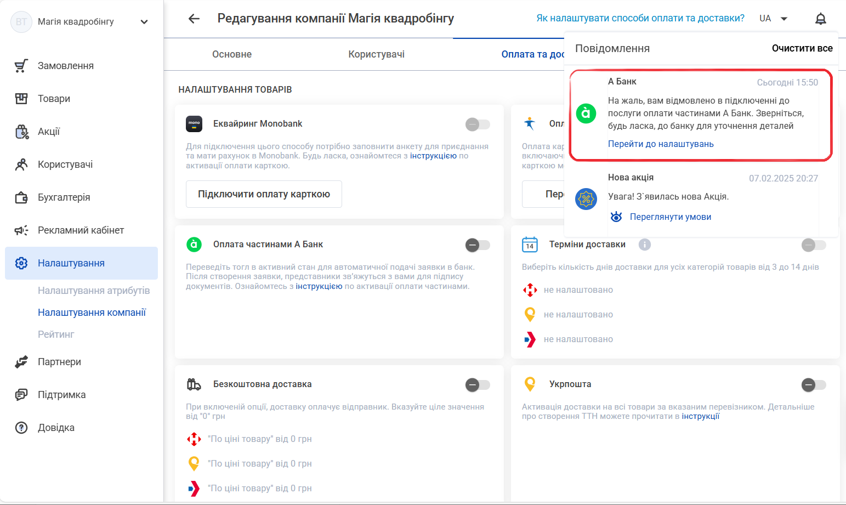
Task: Click the Рекламний кабінет megaphone icon
Action: [x=21, y=230]
